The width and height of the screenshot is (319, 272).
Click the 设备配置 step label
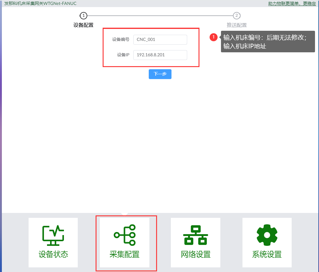[x=83, y=25]
